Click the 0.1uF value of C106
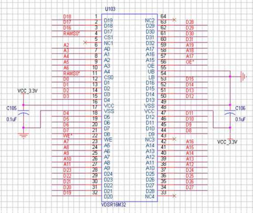 tap(240, 119)
